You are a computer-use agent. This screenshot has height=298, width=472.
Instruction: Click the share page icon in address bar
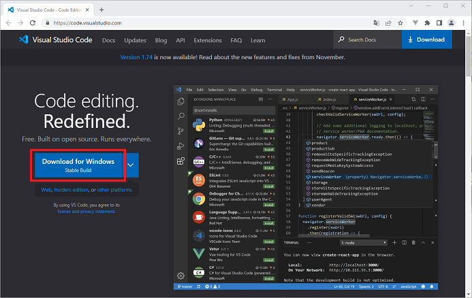pyautogui.click(x=388, y=23)
